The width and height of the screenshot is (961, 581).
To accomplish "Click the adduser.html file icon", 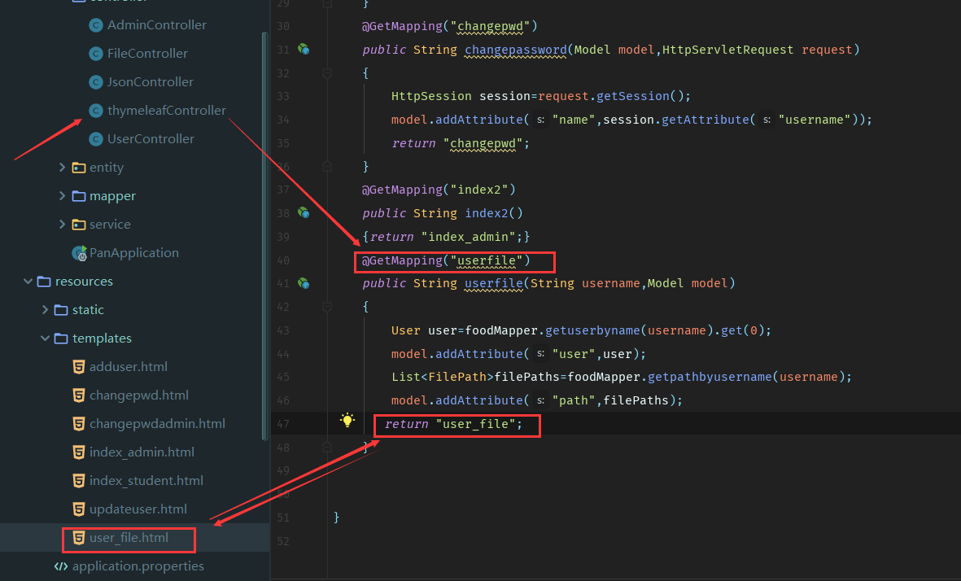I will point(78,367).
